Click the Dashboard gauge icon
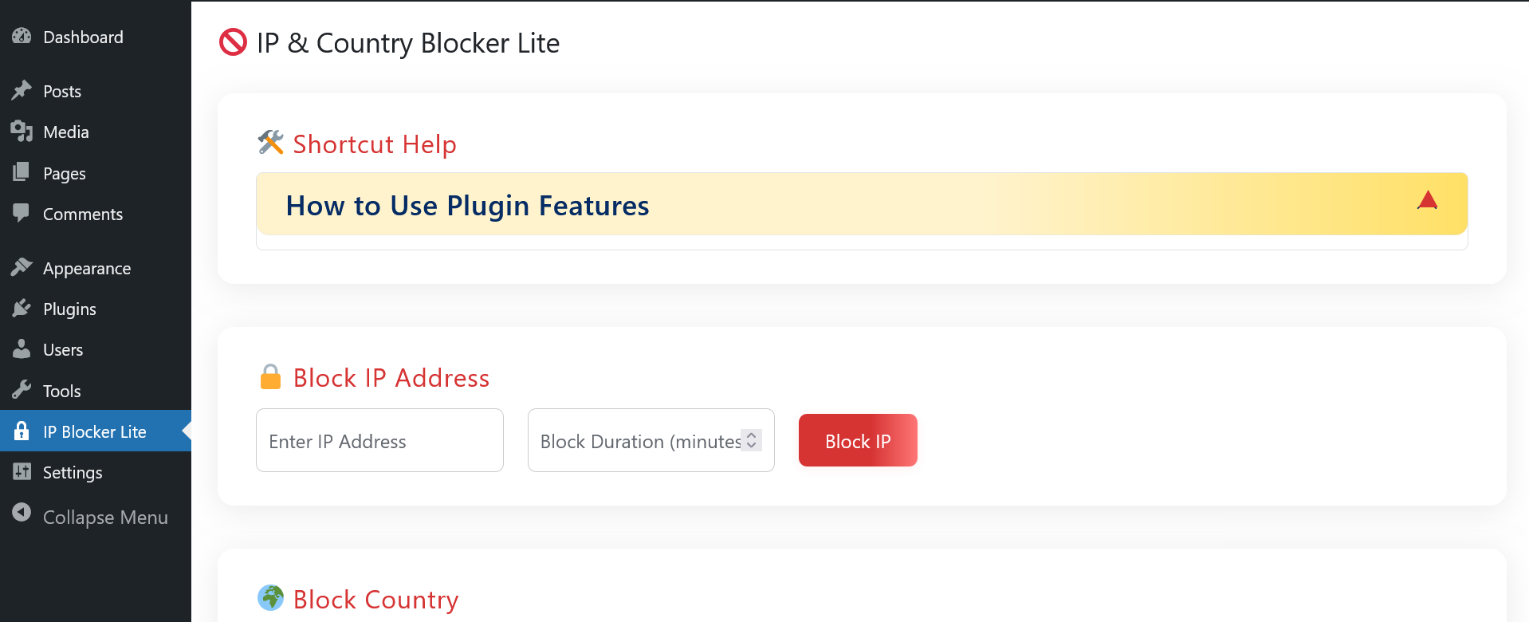Screen dimensions: 1529x622 tap(22, 37)
